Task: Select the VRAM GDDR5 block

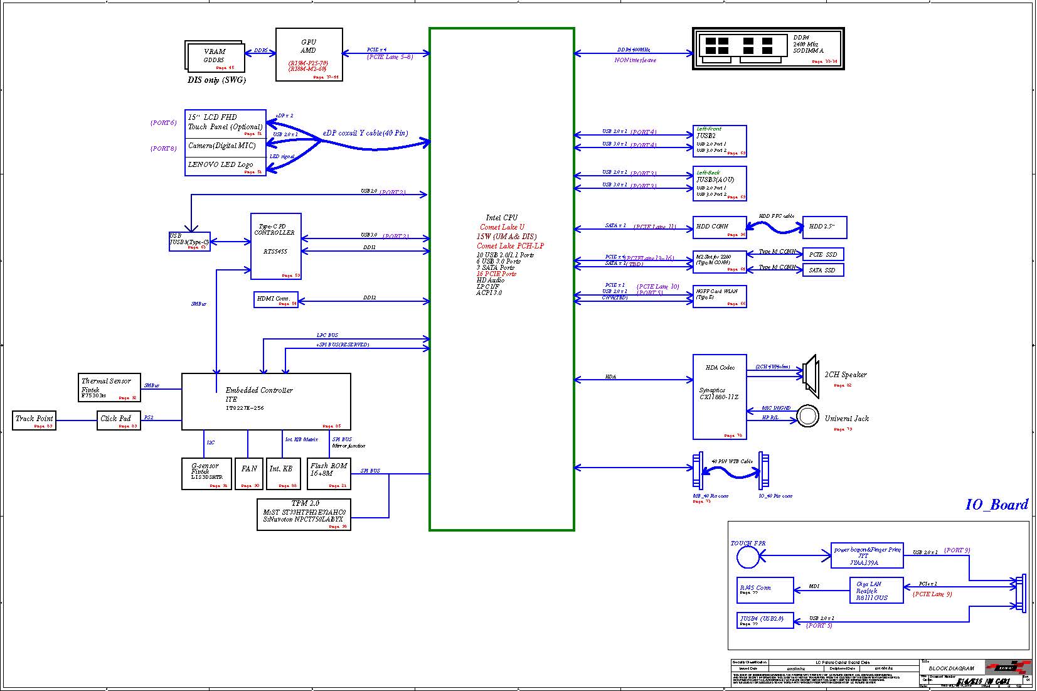Action: pos(215,56)
